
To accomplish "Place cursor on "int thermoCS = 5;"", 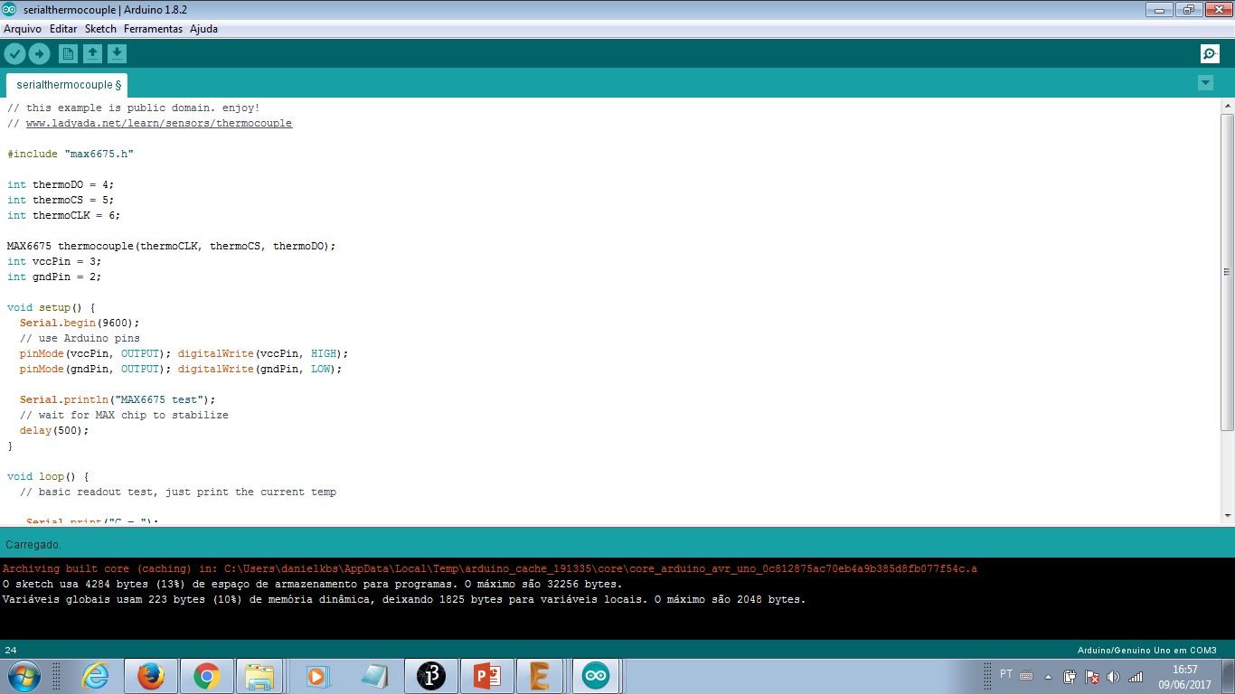I will 61,200.
